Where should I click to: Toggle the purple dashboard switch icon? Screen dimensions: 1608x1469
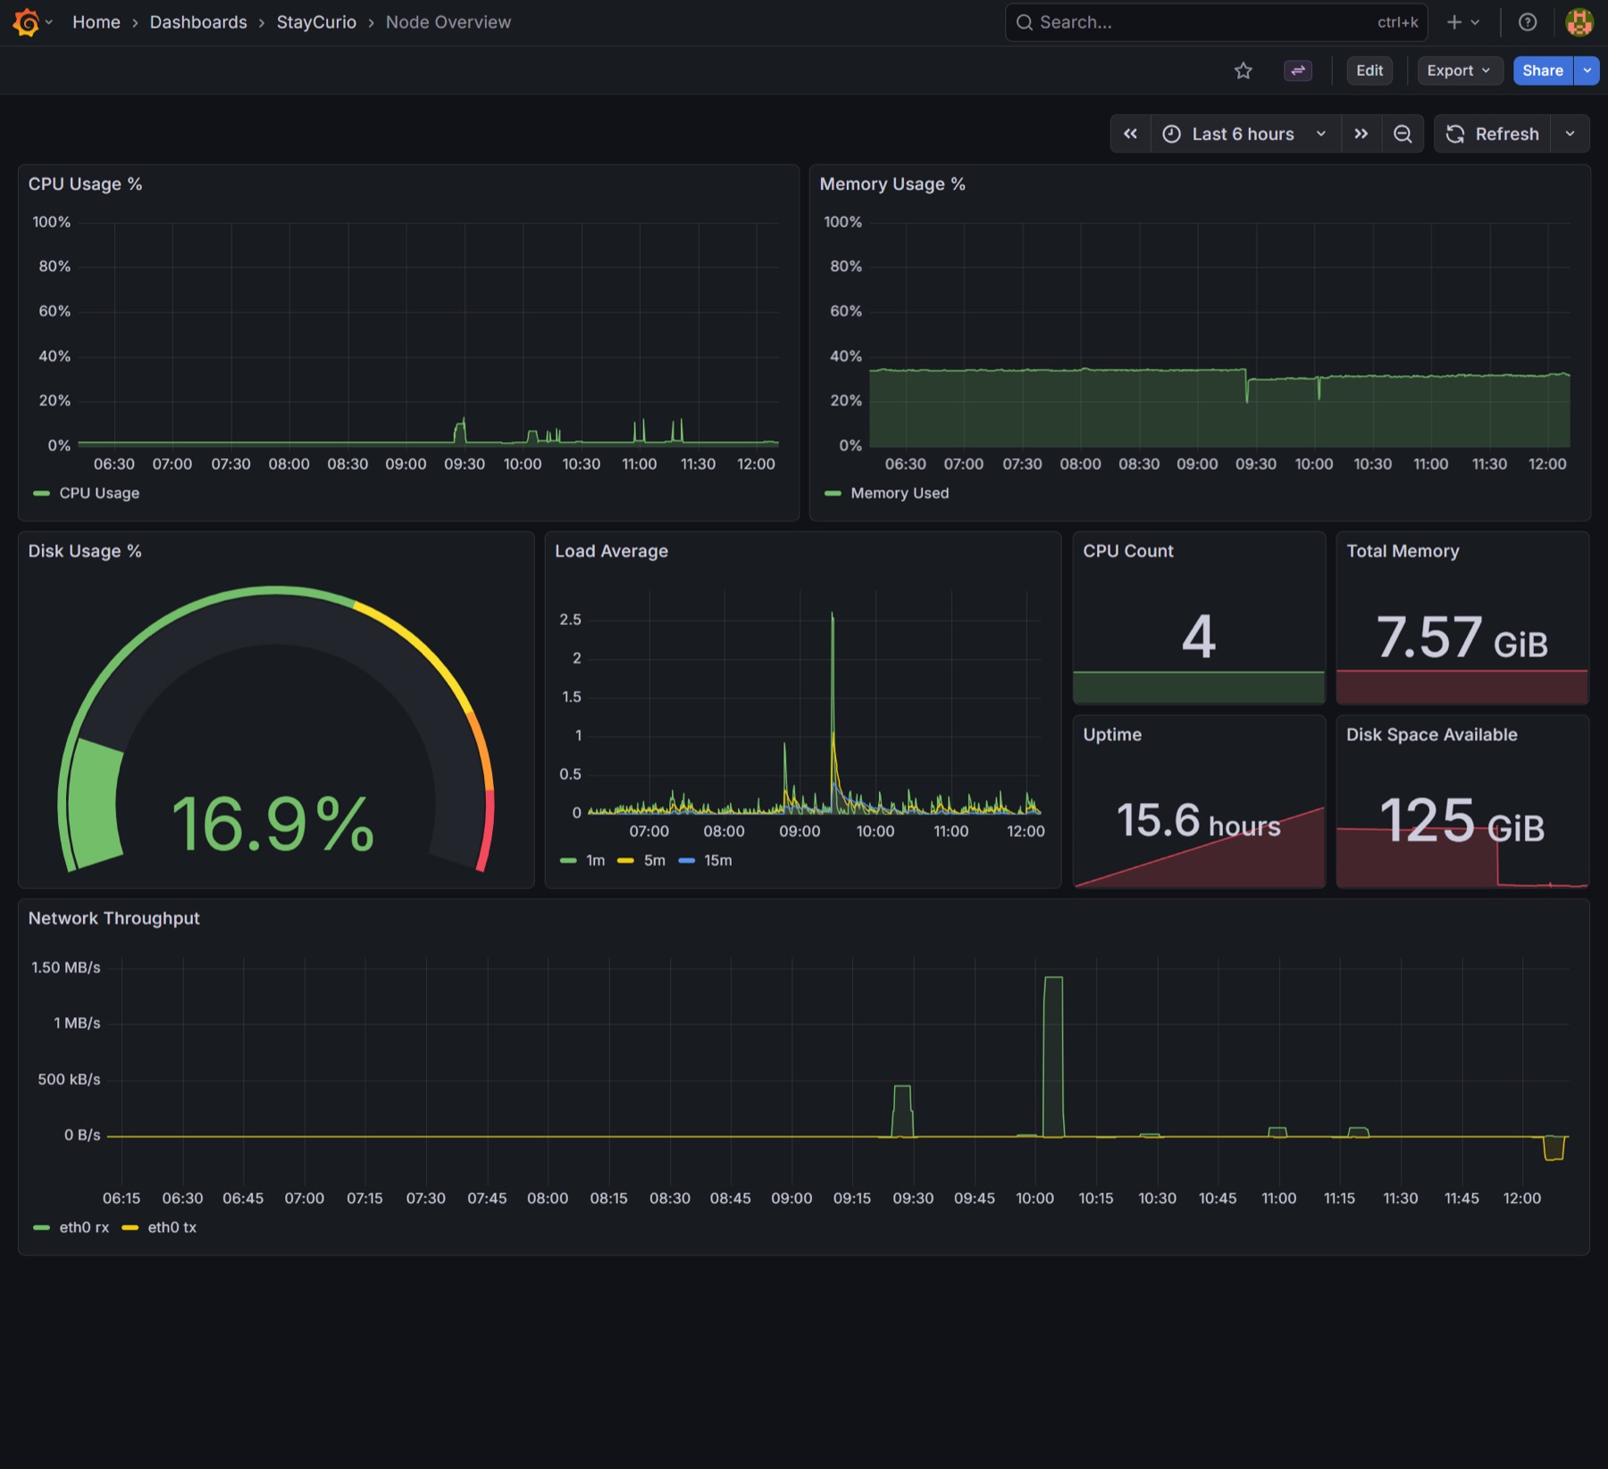click(x=1298, y=71)
